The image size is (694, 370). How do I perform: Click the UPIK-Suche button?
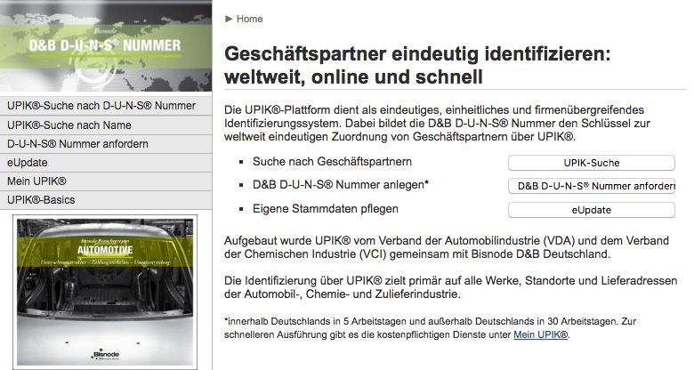pos(592,163)
